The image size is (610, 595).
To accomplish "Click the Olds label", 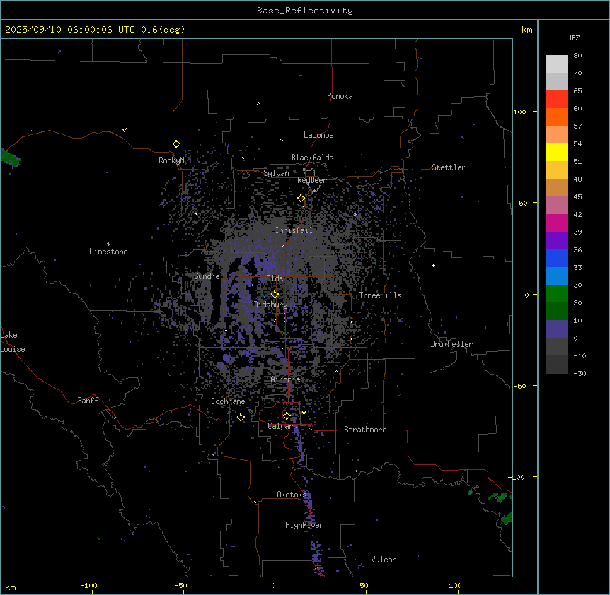I will pyautogui.click(x=275, y=278).
